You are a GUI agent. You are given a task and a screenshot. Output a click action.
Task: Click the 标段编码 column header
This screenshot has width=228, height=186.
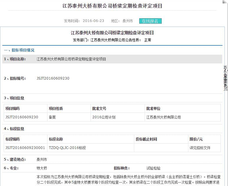click(12, 139)
